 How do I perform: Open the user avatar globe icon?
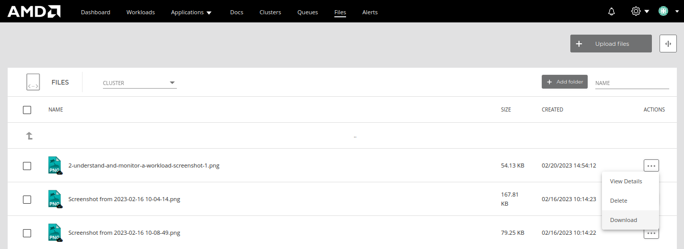663,11
